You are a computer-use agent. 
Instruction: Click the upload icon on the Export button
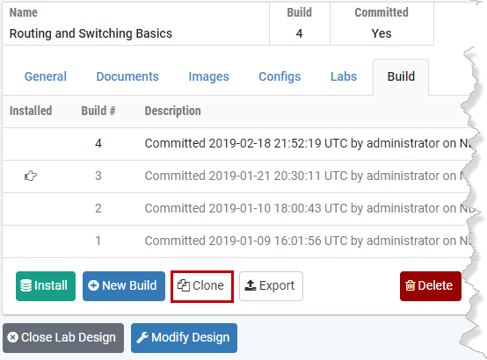(250, 285)
